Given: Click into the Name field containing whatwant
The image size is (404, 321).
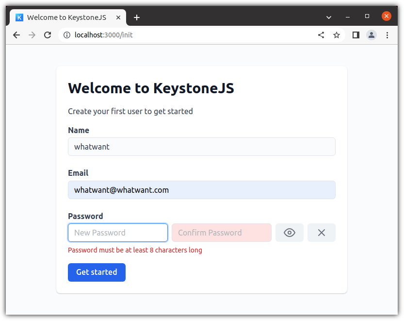Looking at the screenshot, I should pyautogui.click(x=202, y=147).
